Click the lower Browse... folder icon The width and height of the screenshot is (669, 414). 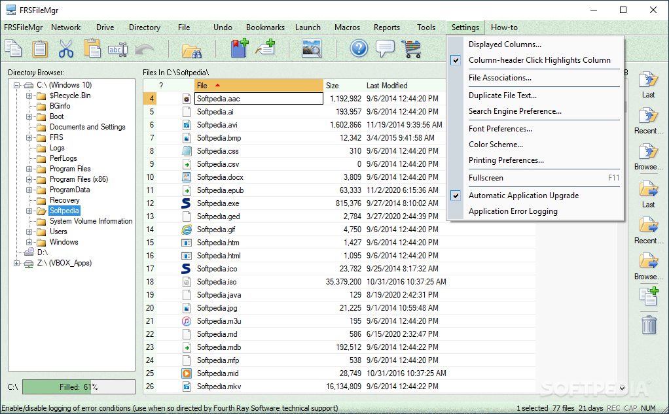pyautogui.click(x=648, y=261)
